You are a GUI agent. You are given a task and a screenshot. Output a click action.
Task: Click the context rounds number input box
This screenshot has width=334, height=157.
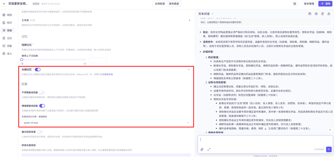(x=97, y=60)
